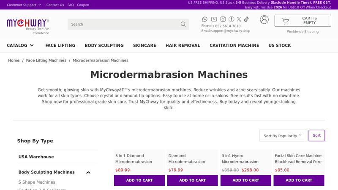Open the Instagram profile icon
This screenshot has width=338, height=190.
[223, 19]
